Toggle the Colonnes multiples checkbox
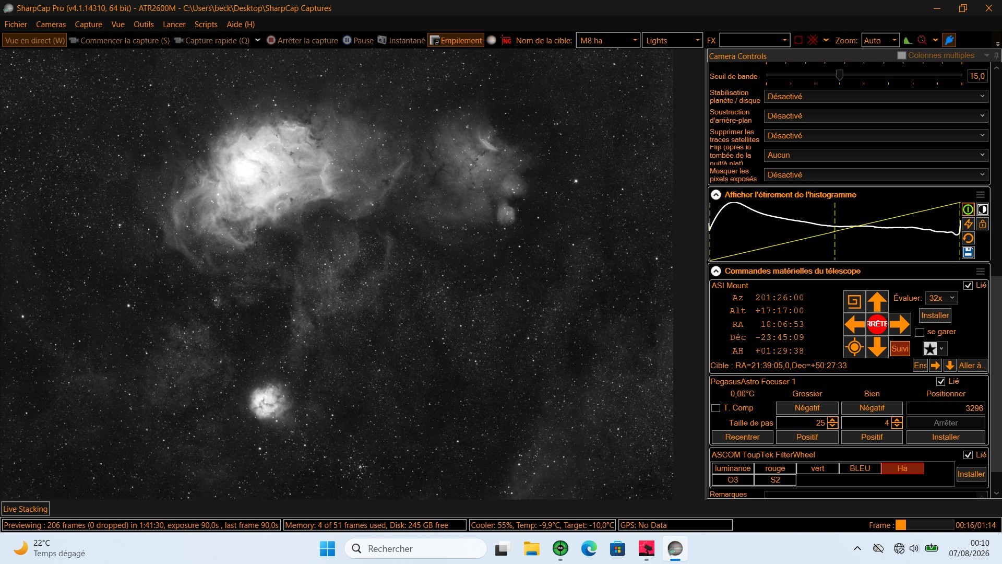The height and width of the screenshot is (564, 1002). 901,55
